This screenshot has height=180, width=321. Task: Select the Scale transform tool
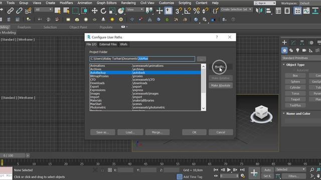pos(112,10)
